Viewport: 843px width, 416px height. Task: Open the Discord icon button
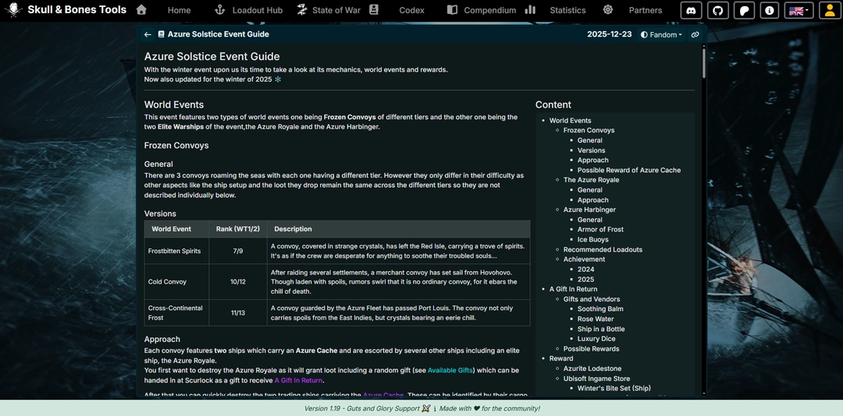(691, 10)
